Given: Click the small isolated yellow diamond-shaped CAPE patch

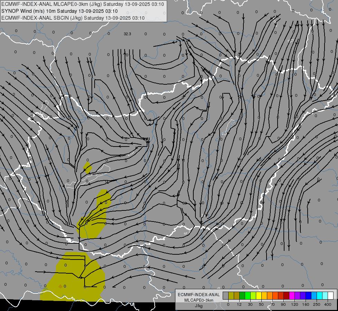Looking at the screenshot, I should click(88, 168).
